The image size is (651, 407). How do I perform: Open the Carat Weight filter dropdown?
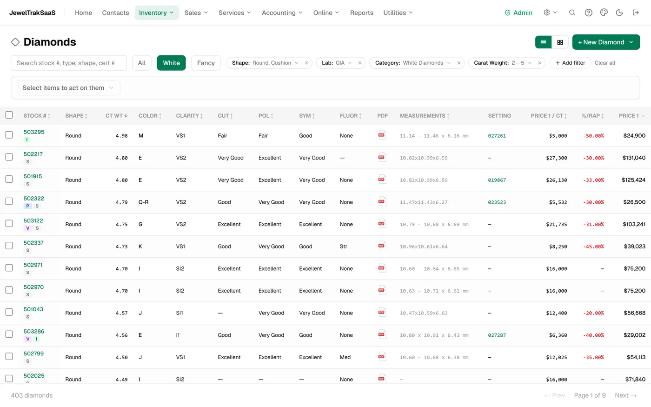[503, 63]
